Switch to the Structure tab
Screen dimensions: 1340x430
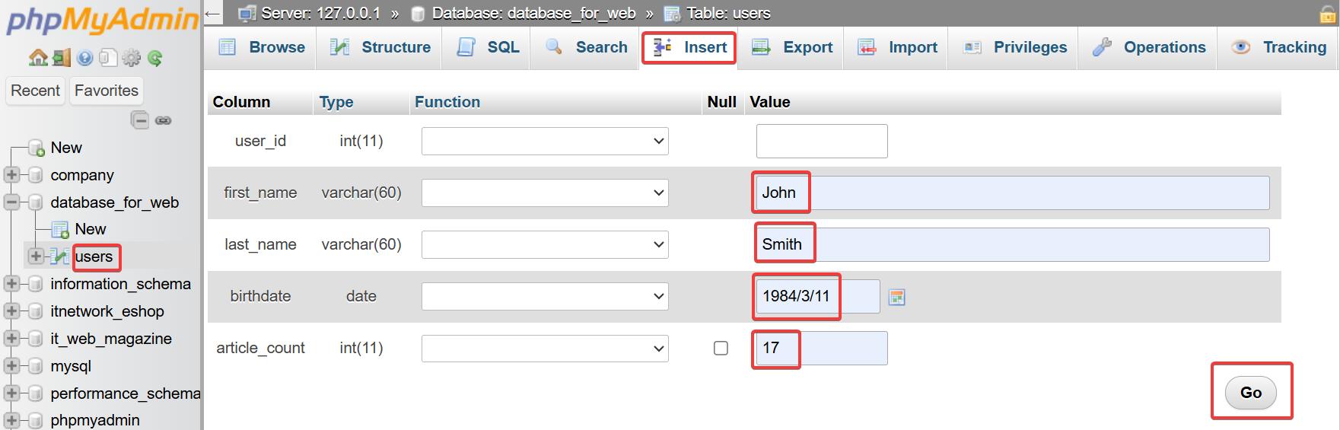coord(380,47)
